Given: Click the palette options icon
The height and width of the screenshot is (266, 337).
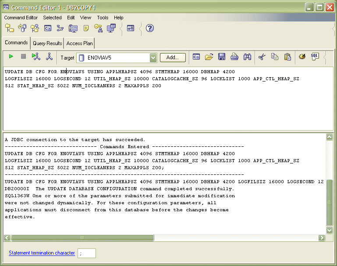Looking at the screenshot, I should [x=302, y=57].
